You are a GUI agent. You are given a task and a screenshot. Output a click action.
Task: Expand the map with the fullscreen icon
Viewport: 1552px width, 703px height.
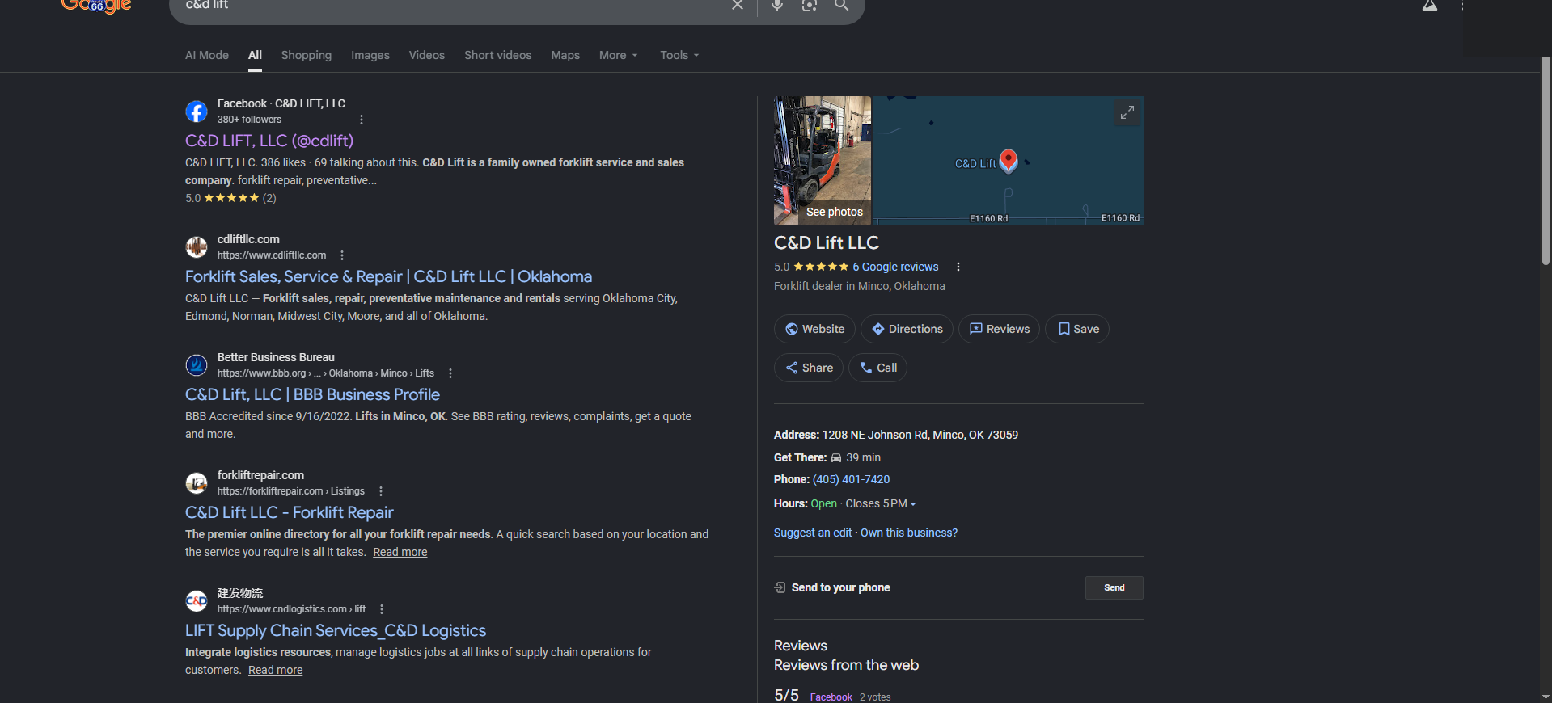1127,112
